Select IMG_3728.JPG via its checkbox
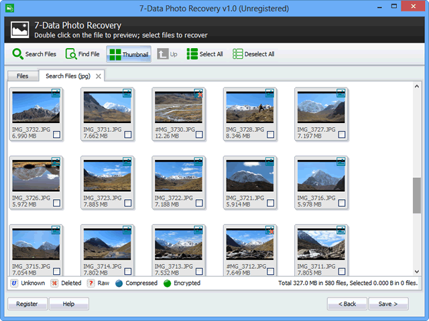The image size is (429, 321). click(270, 134)
